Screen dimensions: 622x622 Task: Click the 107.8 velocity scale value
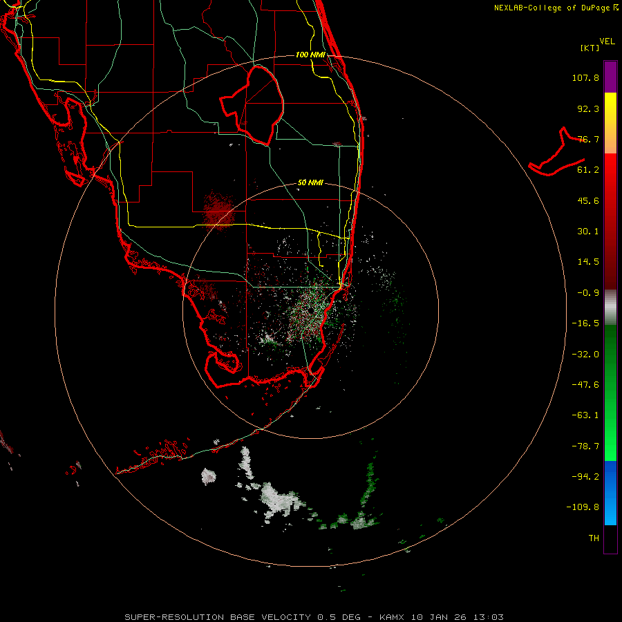point(585,77)
